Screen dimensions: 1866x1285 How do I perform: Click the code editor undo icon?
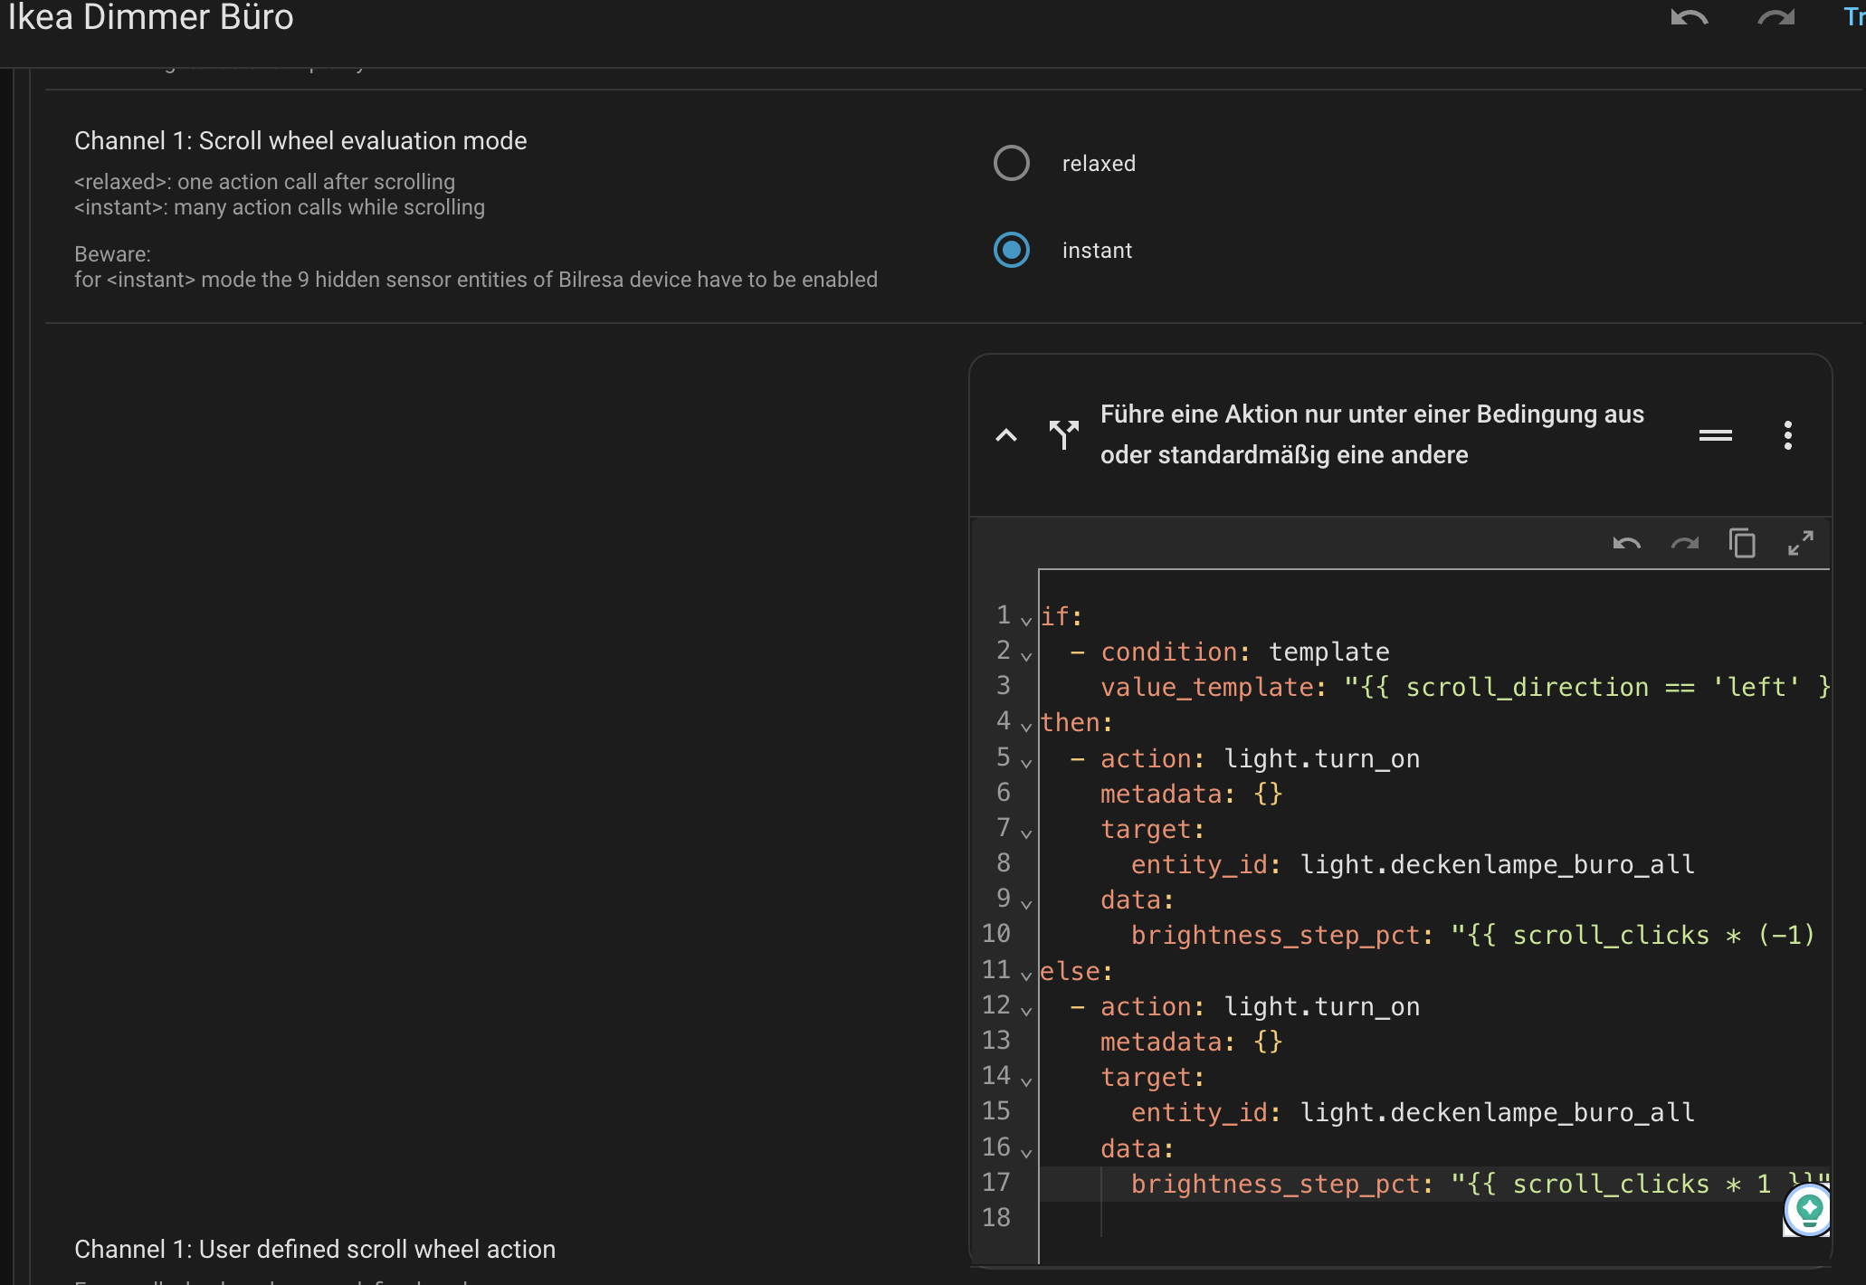1626,544
